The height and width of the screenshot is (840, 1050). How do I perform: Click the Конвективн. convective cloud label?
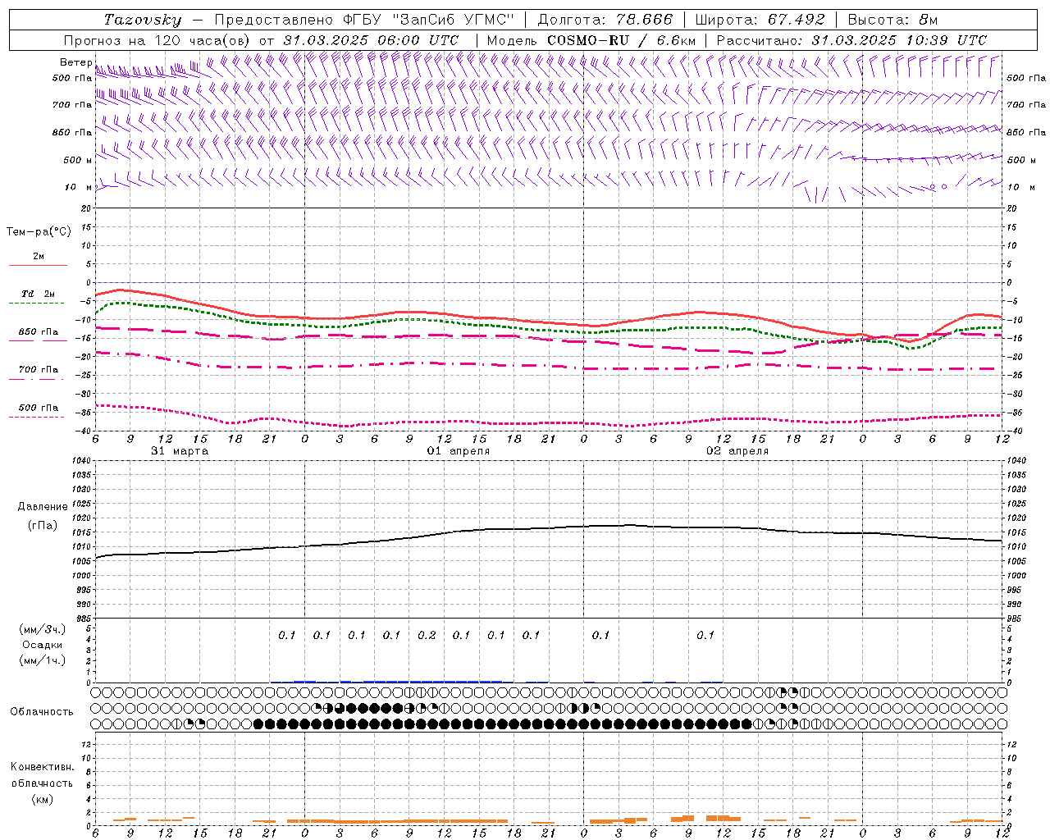coord(42,767)
